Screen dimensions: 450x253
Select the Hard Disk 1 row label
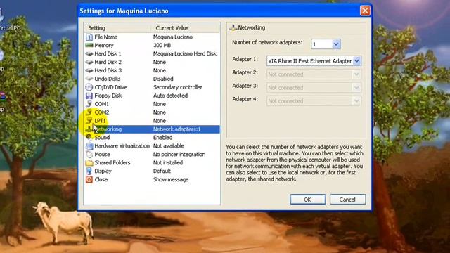pyautogui.click(x=108, y=53)
